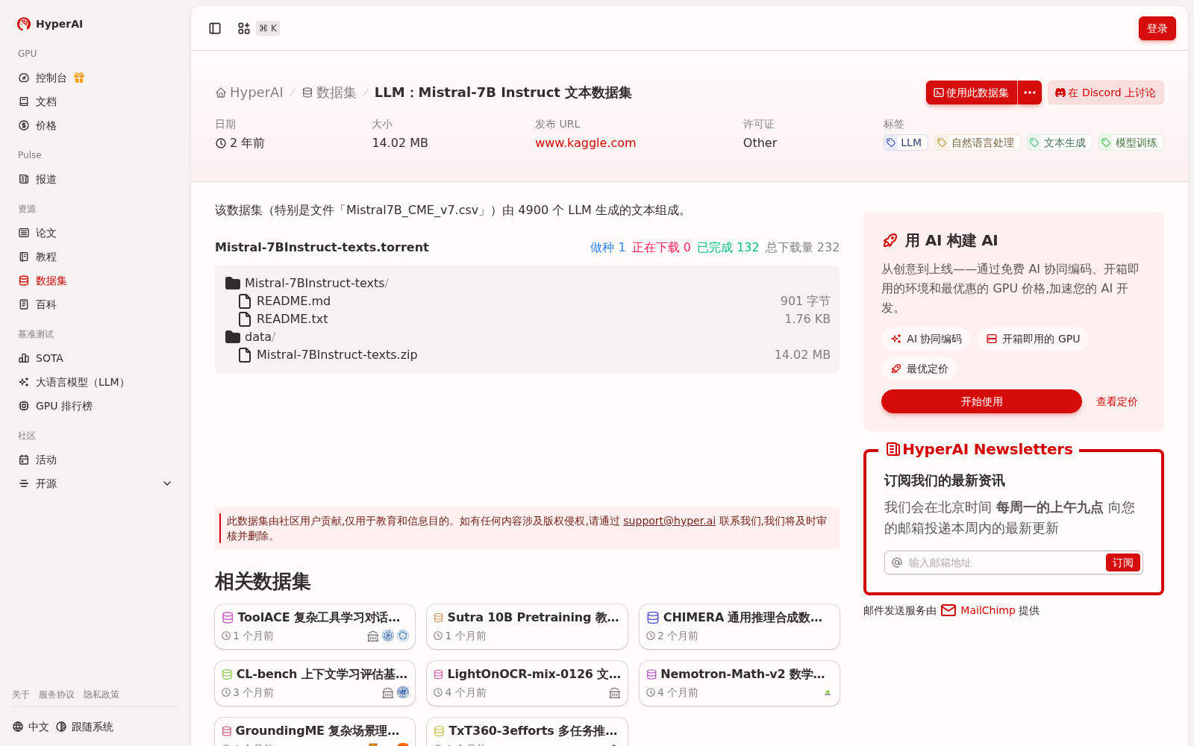
Task: Open the GroundingME 复杂场景理 dataset card
Action: click(x=315, y=732)
